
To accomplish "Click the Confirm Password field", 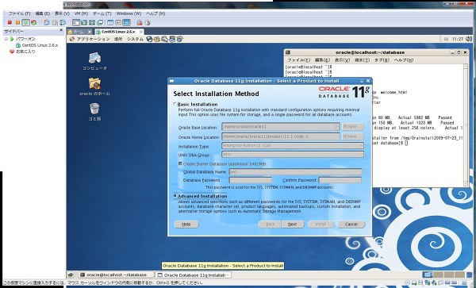I will [x=340, y=180].
